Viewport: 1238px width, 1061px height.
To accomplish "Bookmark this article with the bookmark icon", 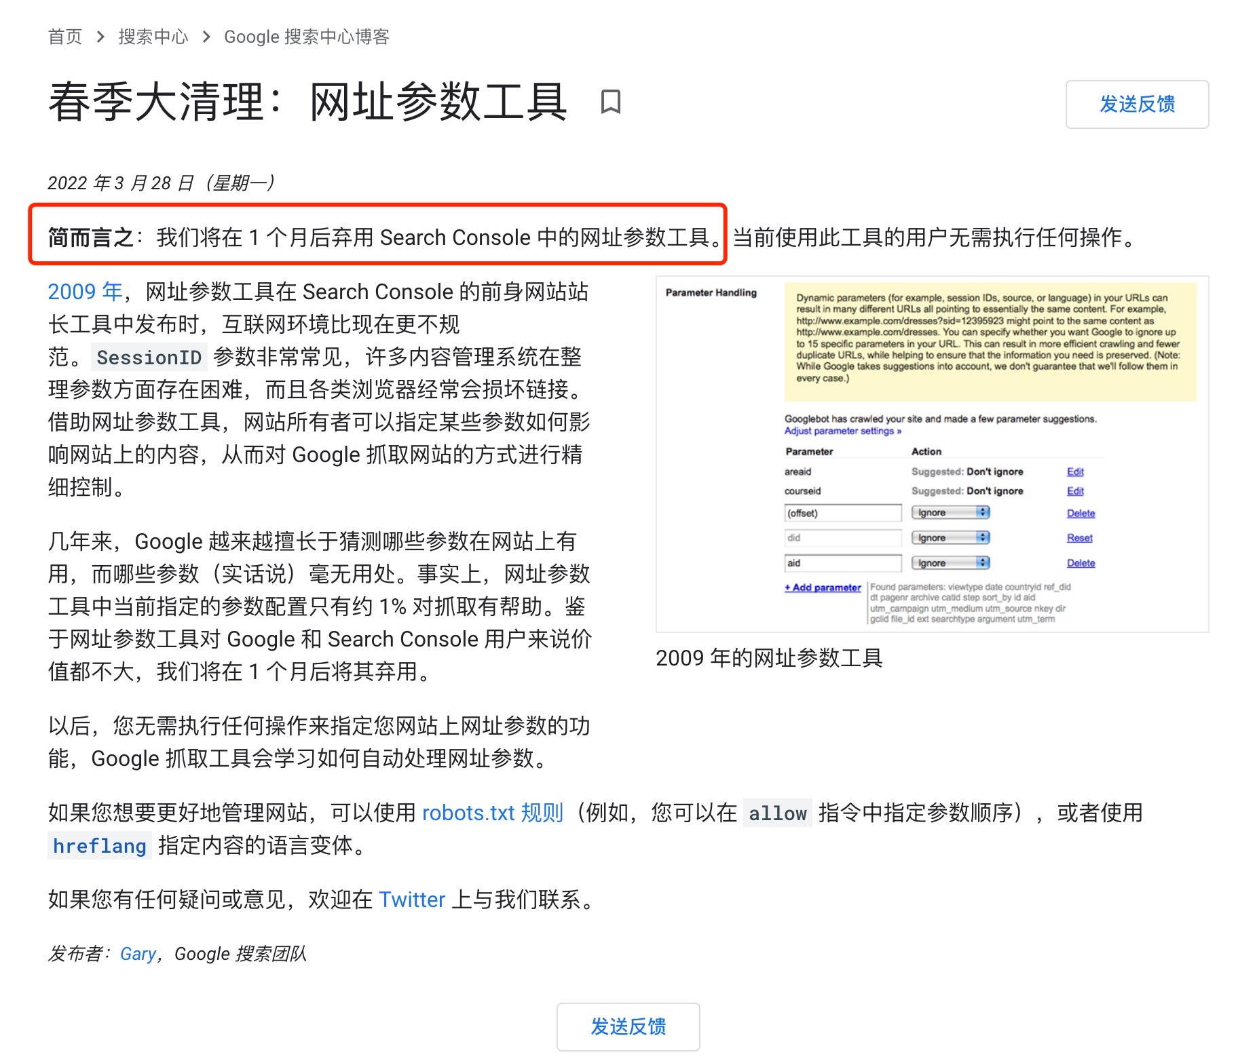I will point(610,102).
